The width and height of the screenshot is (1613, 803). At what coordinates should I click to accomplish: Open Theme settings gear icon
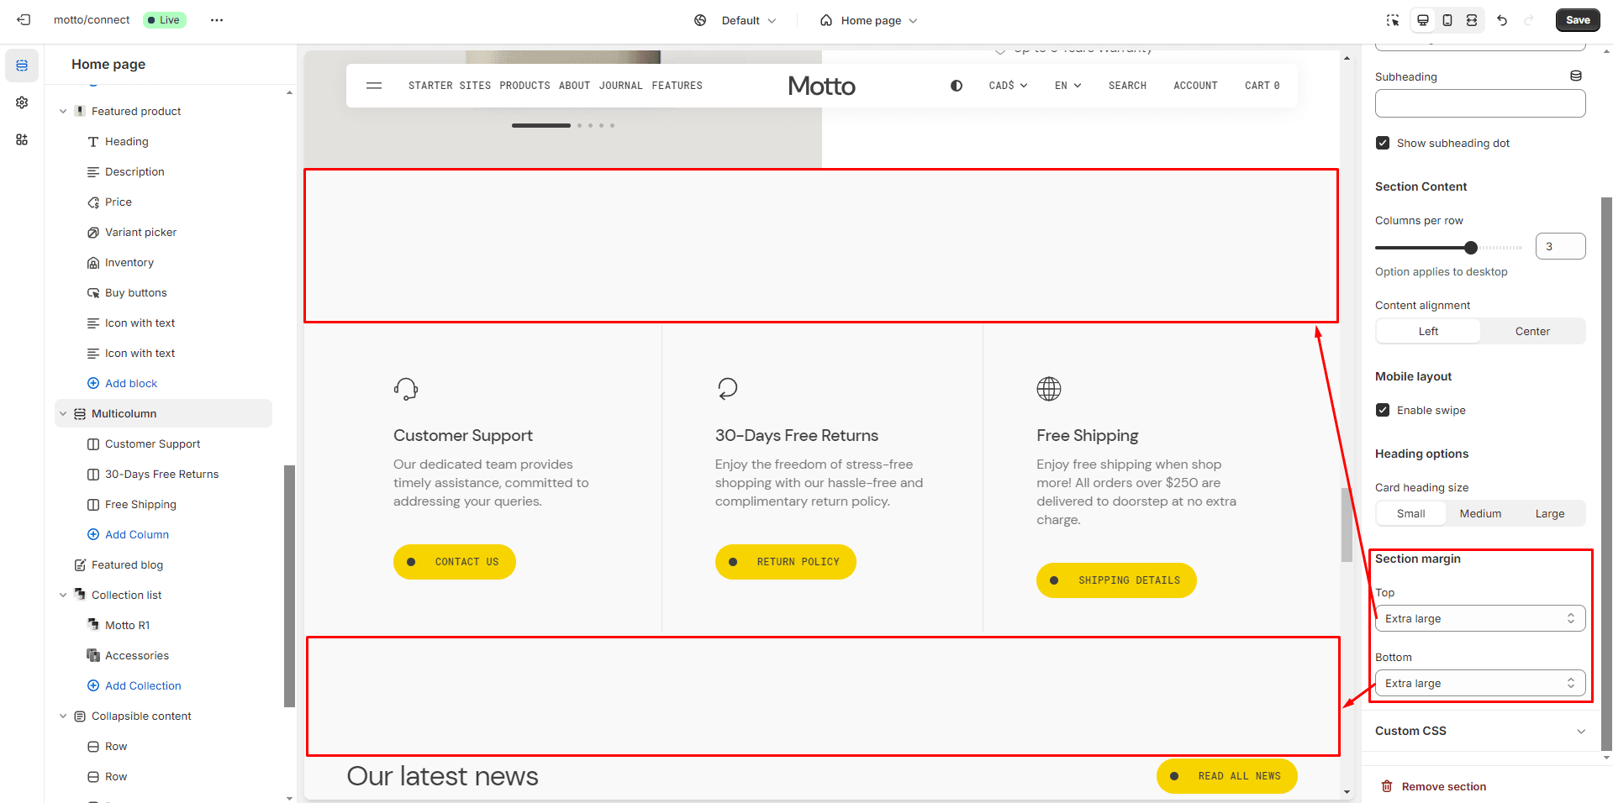coord(22,102)
